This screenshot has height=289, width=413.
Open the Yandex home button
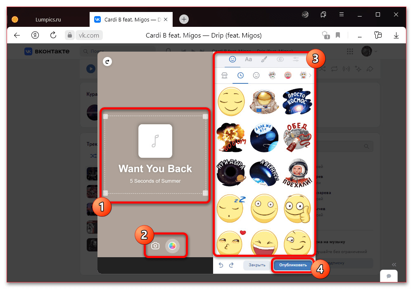35,35
